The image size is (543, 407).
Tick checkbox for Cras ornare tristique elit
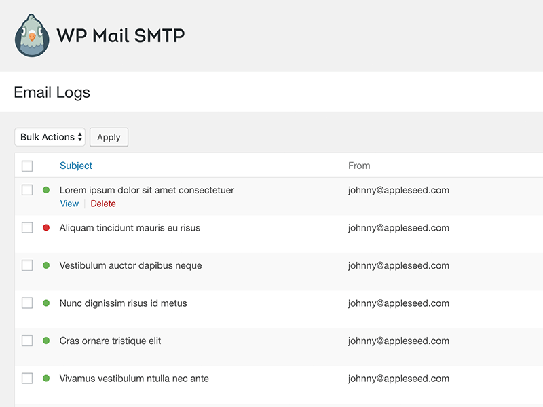tap(27, 341)
